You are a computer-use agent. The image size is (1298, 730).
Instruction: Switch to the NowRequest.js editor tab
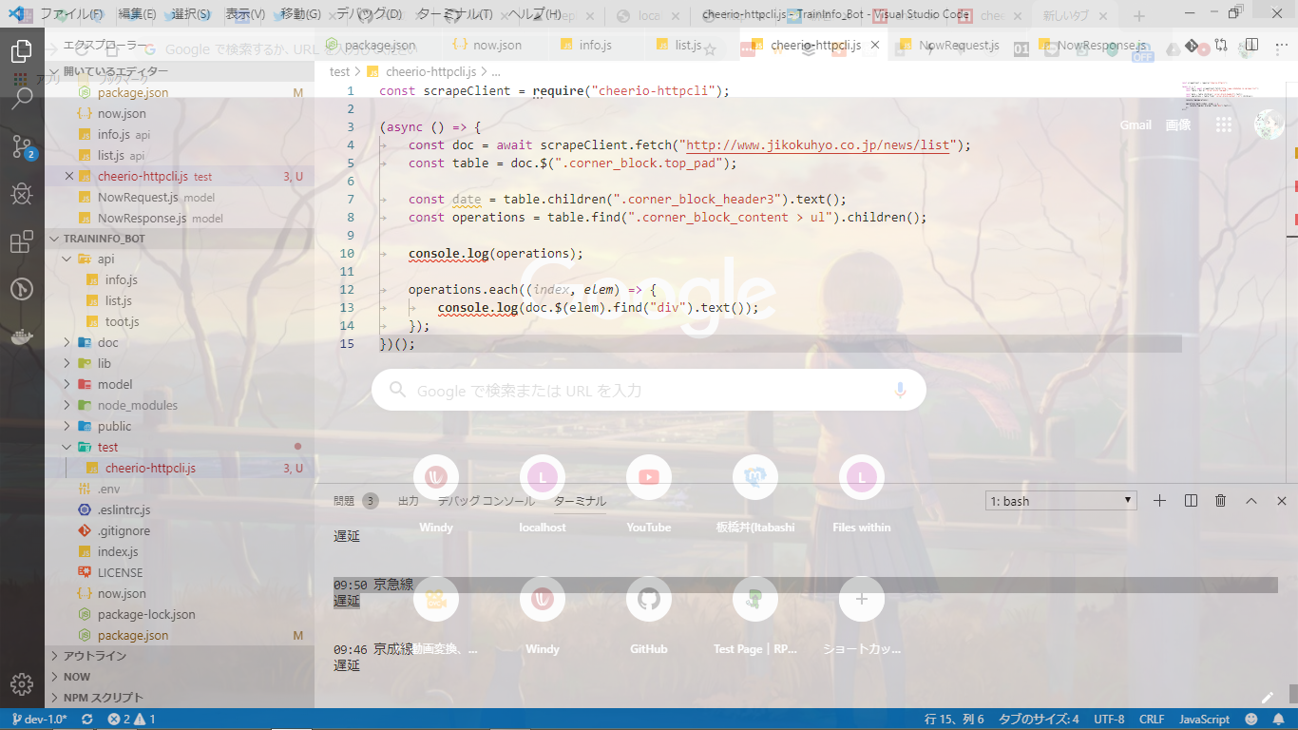coord(959,46)
